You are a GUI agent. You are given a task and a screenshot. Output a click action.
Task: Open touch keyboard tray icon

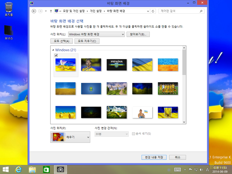point(177,170)
